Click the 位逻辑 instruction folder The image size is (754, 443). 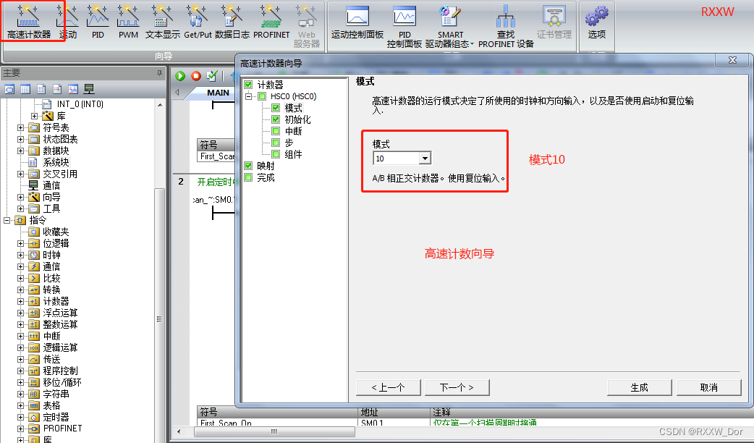pyautogui.click(x=56, y=243)
